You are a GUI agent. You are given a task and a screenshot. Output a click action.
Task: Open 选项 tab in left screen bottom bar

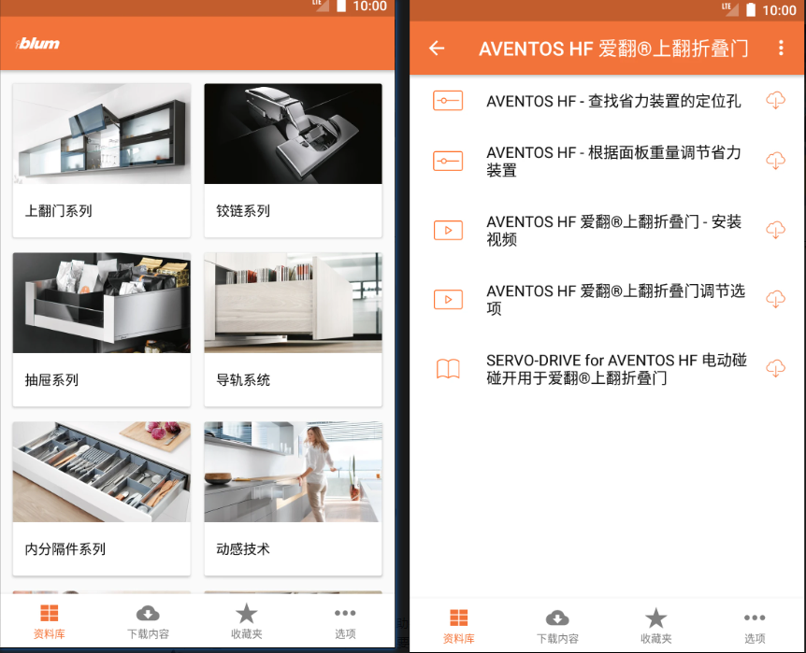(345, 621)
